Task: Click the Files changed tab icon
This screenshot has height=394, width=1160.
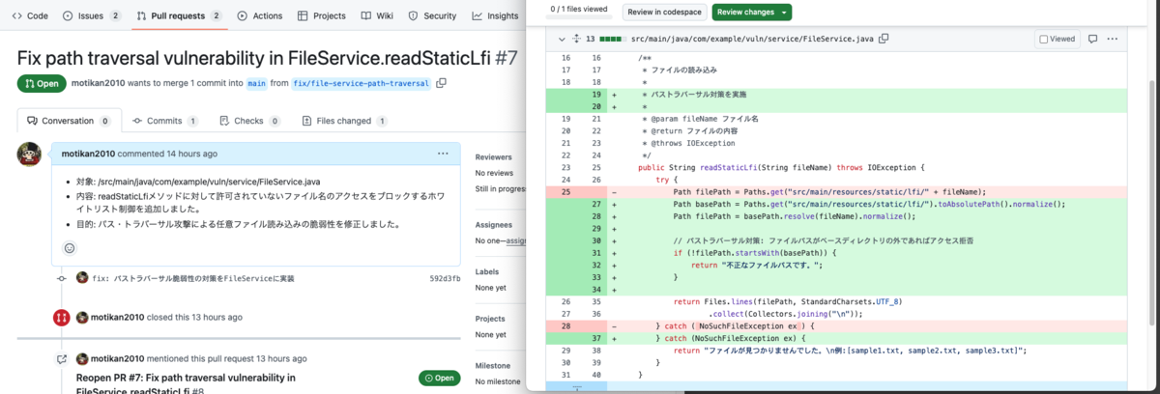Action: point(307,121)
